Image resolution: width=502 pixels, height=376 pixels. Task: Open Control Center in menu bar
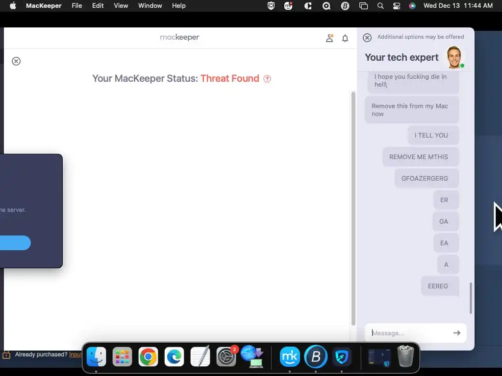click(396, 6)
